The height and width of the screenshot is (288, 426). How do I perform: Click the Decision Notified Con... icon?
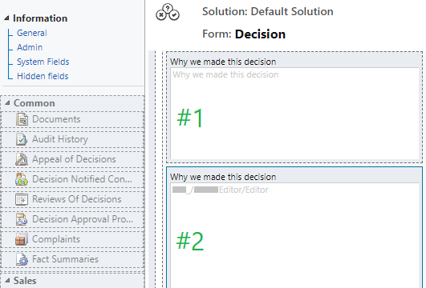pos(22,179)
